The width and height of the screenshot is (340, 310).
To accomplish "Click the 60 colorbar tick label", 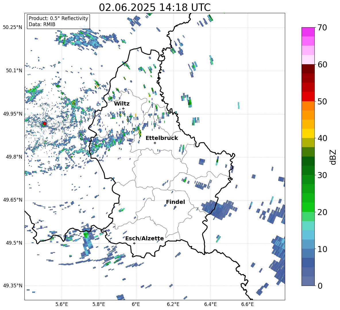I will [x=322, y=65].
